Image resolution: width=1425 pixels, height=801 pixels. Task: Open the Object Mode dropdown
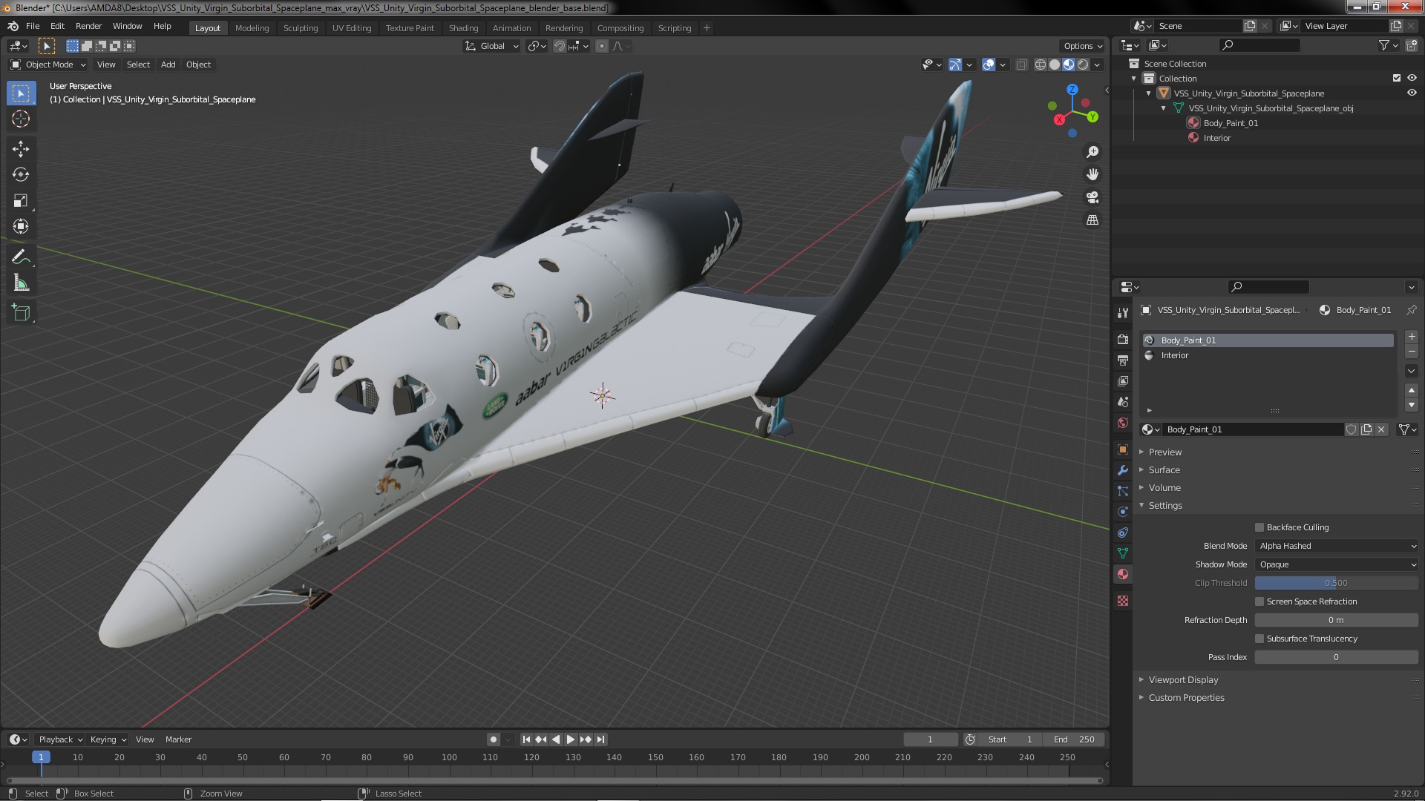(x=49, y=65)
